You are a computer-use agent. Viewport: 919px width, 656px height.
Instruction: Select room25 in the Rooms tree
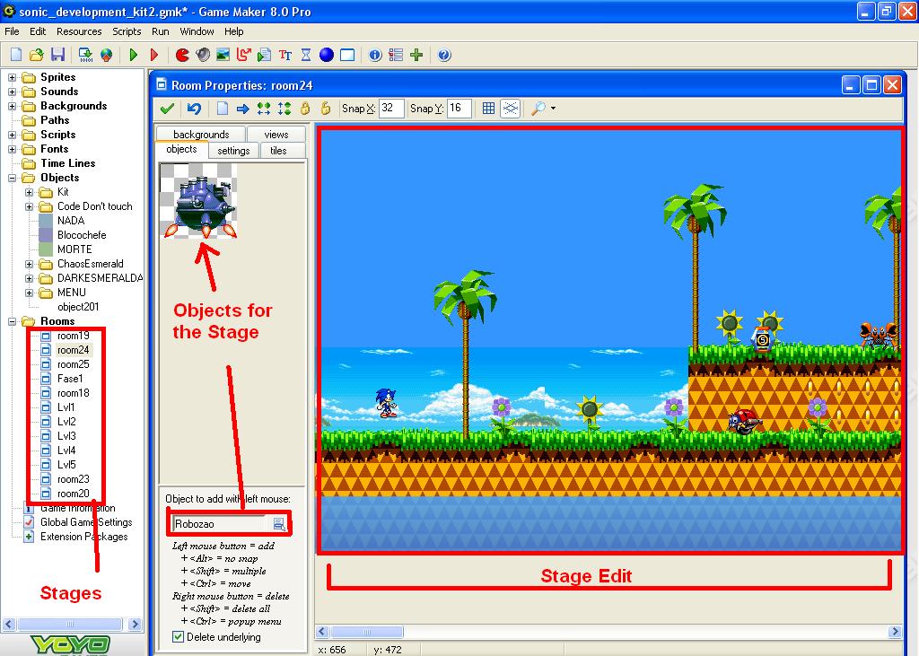point(74,364)
